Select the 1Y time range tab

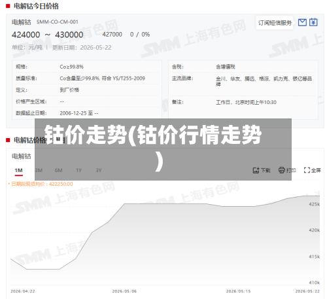78,170
